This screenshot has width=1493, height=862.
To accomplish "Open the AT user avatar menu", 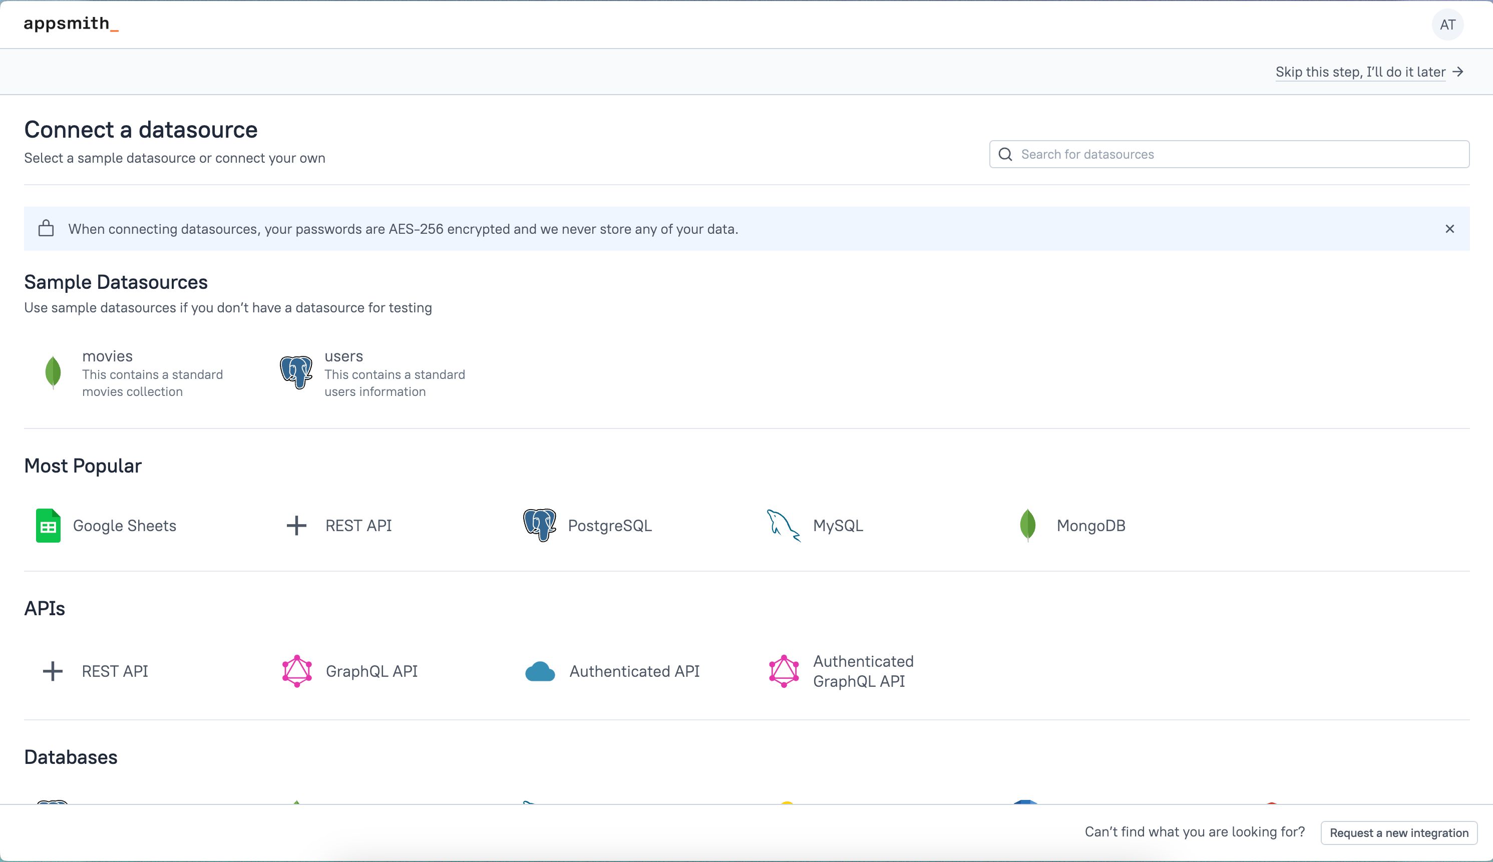I will pyautogui.click(x=1447, y=24).
